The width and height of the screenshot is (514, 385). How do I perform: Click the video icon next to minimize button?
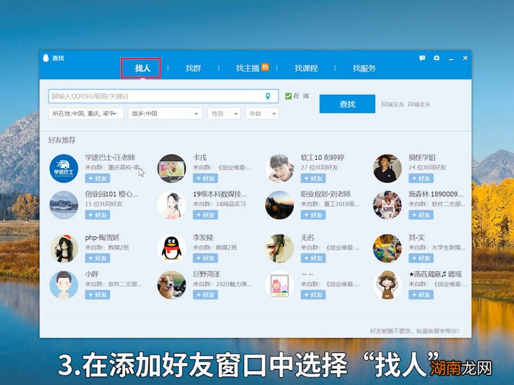436,58
